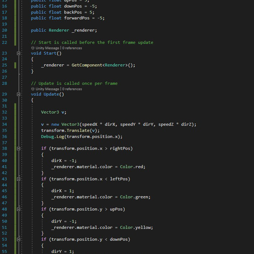This screenshot has height=254, width=254.
Task: Click line number 25 in the margin
Action: coord(5,65)
